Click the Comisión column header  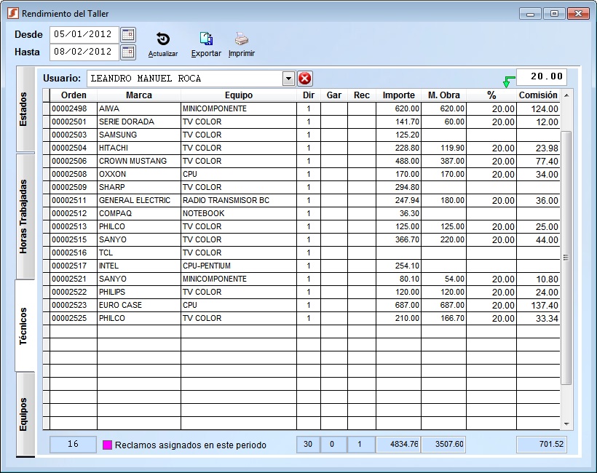tap(537, 95)
